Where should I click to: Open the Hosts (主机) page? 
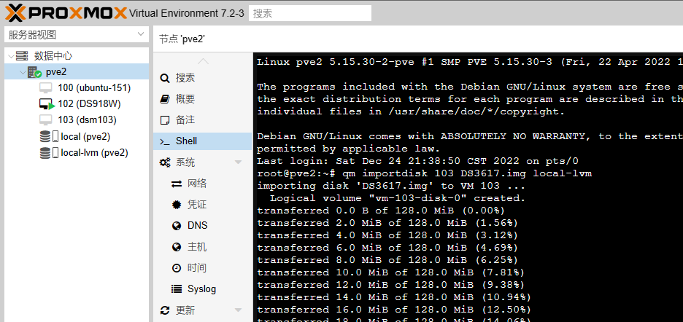203,247
